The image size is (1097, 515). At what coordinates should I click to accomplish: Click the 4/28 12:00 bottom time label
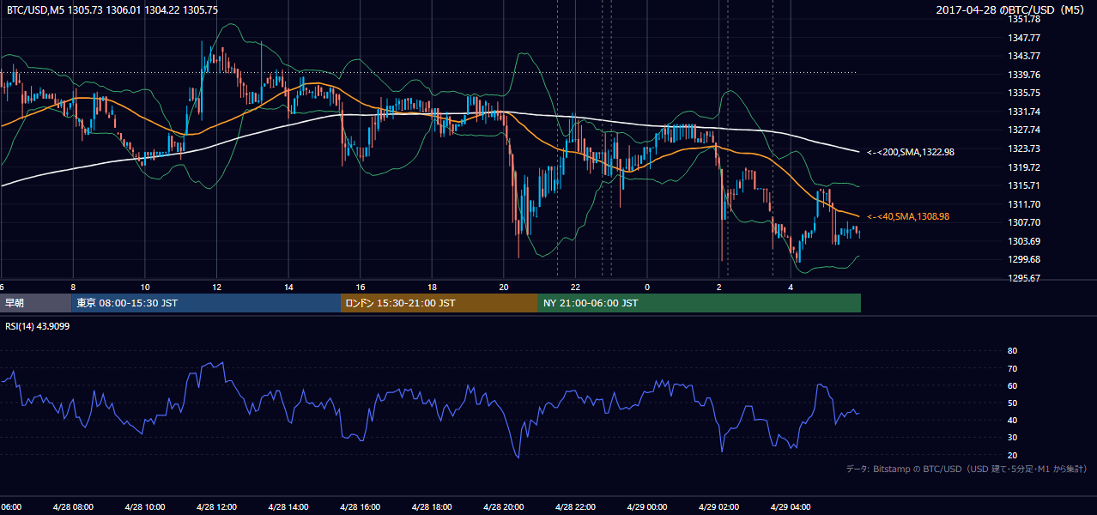pyautogui.click(x=216, y=507)
